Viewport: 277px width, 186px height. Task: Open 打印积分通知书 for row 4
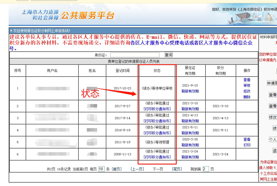pos(157,133)
